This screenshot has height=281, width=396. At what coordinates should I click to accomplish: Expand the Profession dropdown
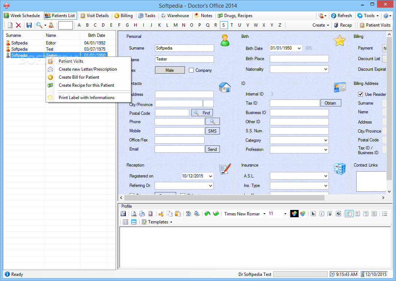coord(326,149)
